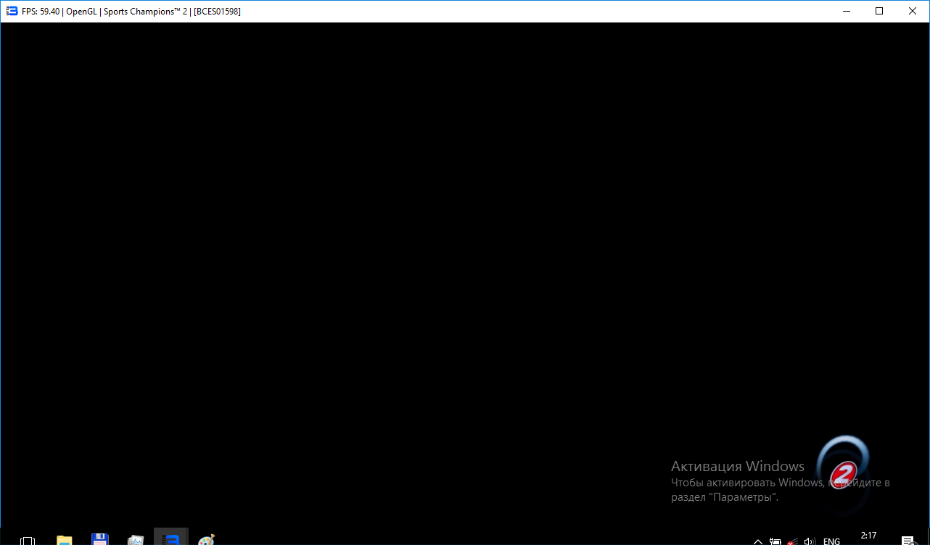Close the Sports Champions 2 window
The image size is (930, 545).
coord(913,11)
